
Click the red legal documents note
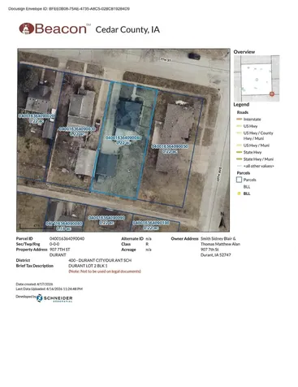click(x=105, y=272)
